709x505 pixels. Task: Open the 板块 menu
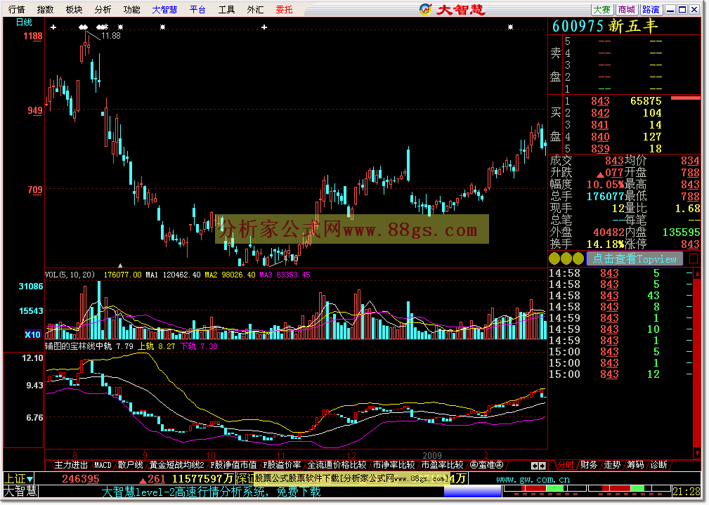point(74,10)
